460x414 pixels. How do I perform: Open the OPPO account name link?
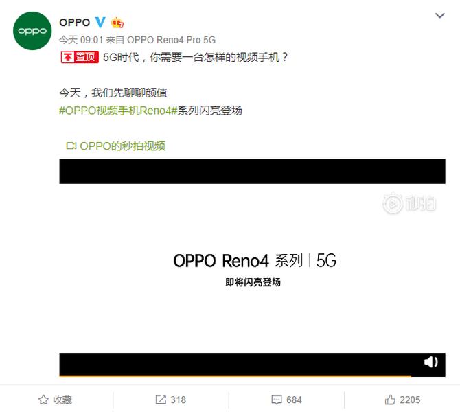(75, 23)
